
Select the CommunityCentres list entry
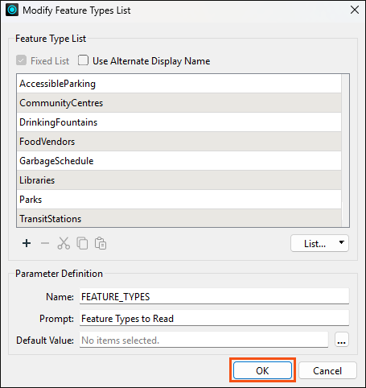[x=179, y=103]
